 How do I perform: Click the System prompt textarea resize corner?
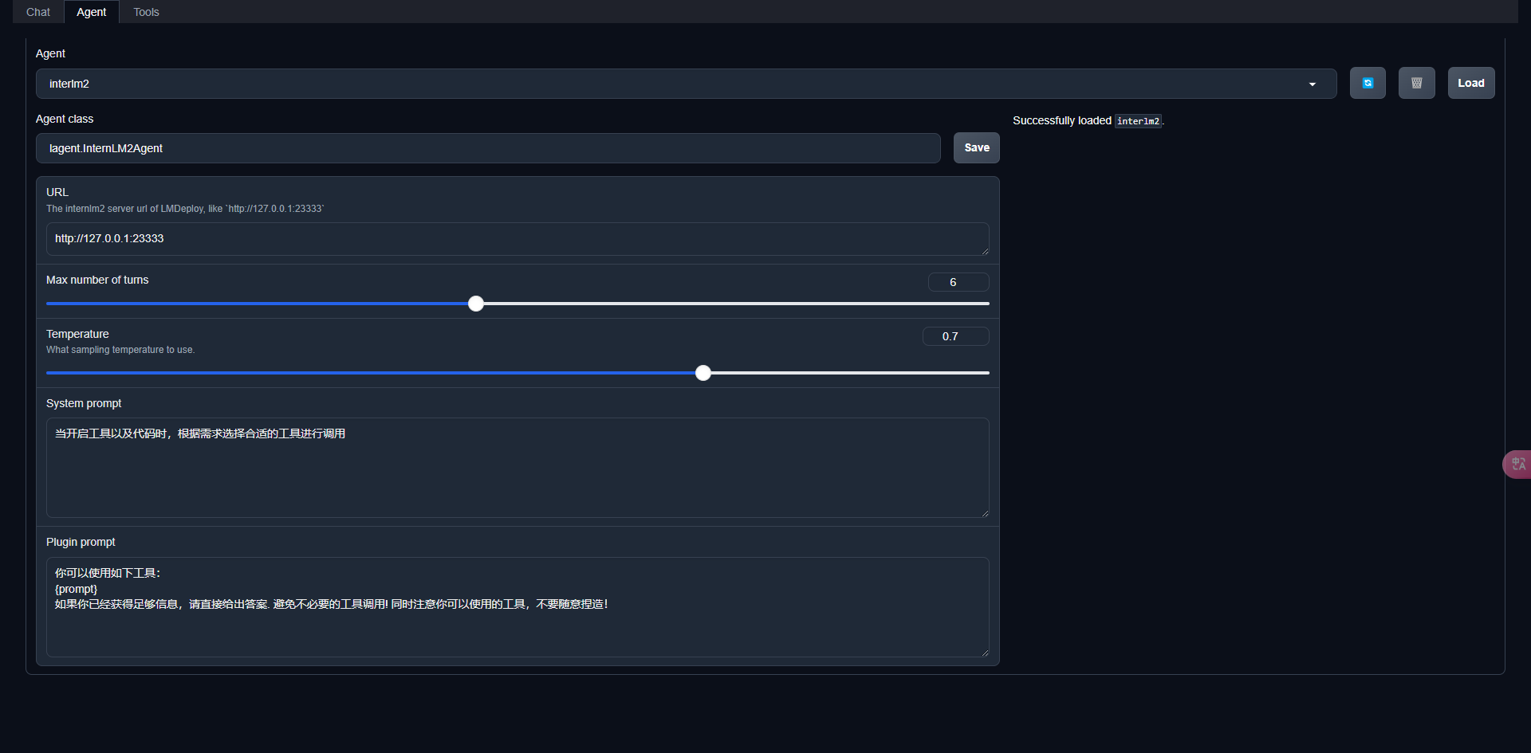pos(985,513)
